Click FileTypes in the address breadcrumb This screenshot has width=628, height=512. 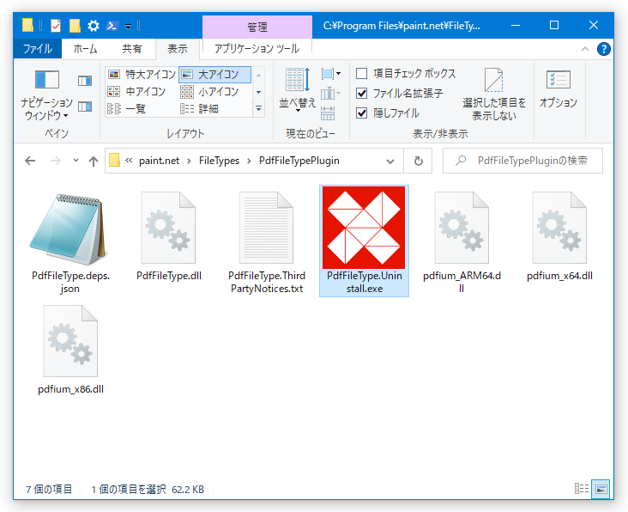pos(219,161)
